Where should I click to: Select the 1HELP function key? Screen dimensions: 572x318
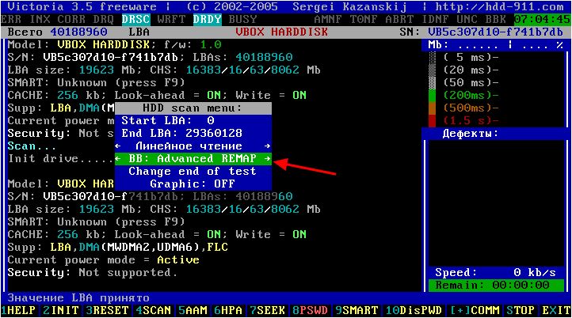[18, 310]
